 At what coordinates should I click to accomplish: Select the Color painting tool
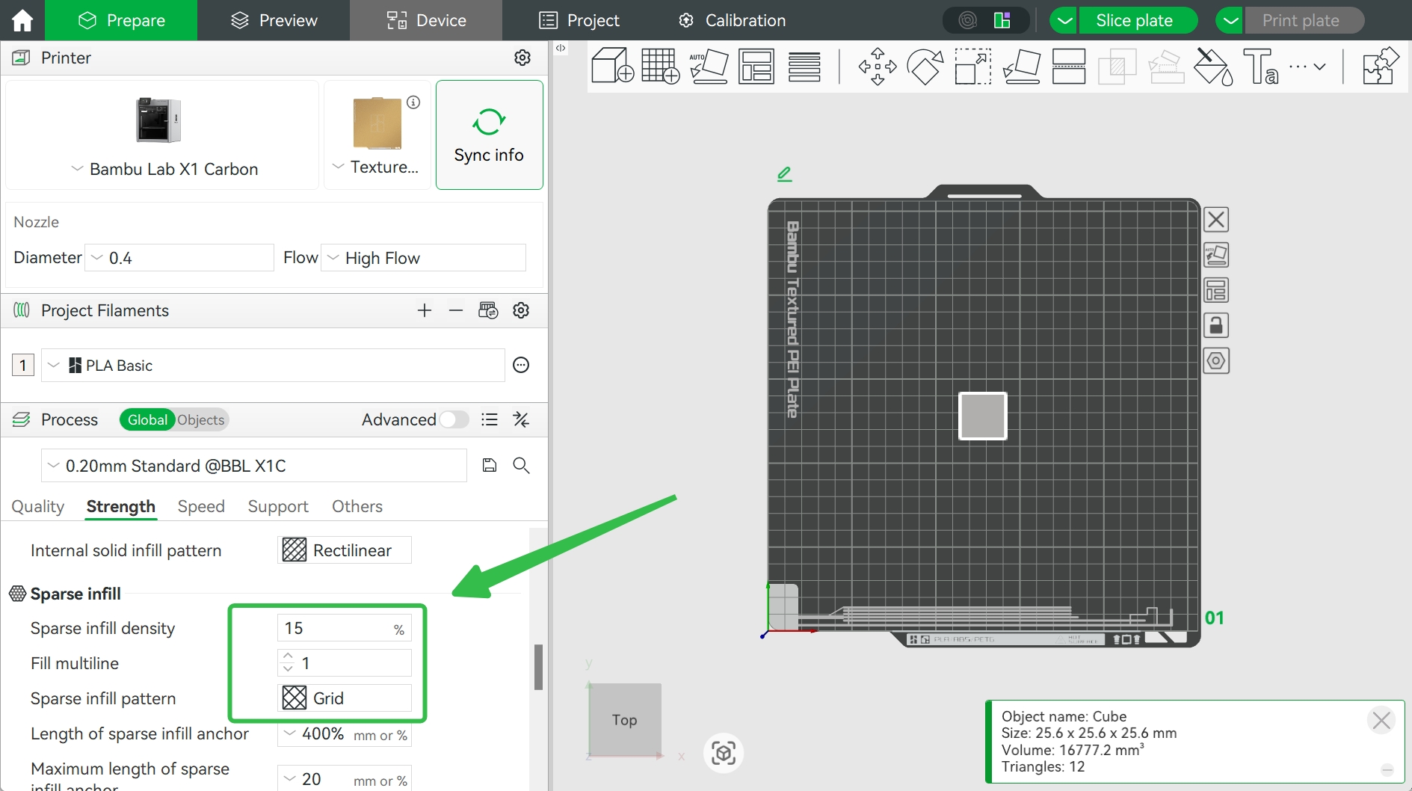click(1212, 67)
